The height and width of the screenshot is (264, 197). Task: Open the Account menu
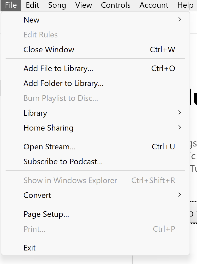click(x=154, y=5)
